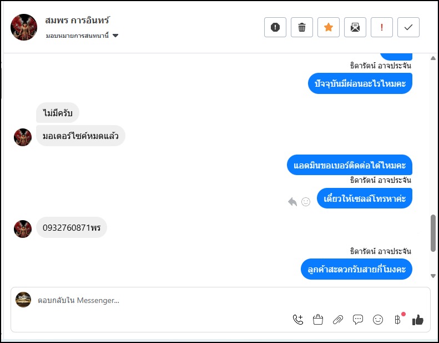
Task: React with the smiley beside the message
Action: tap(306, 202)
